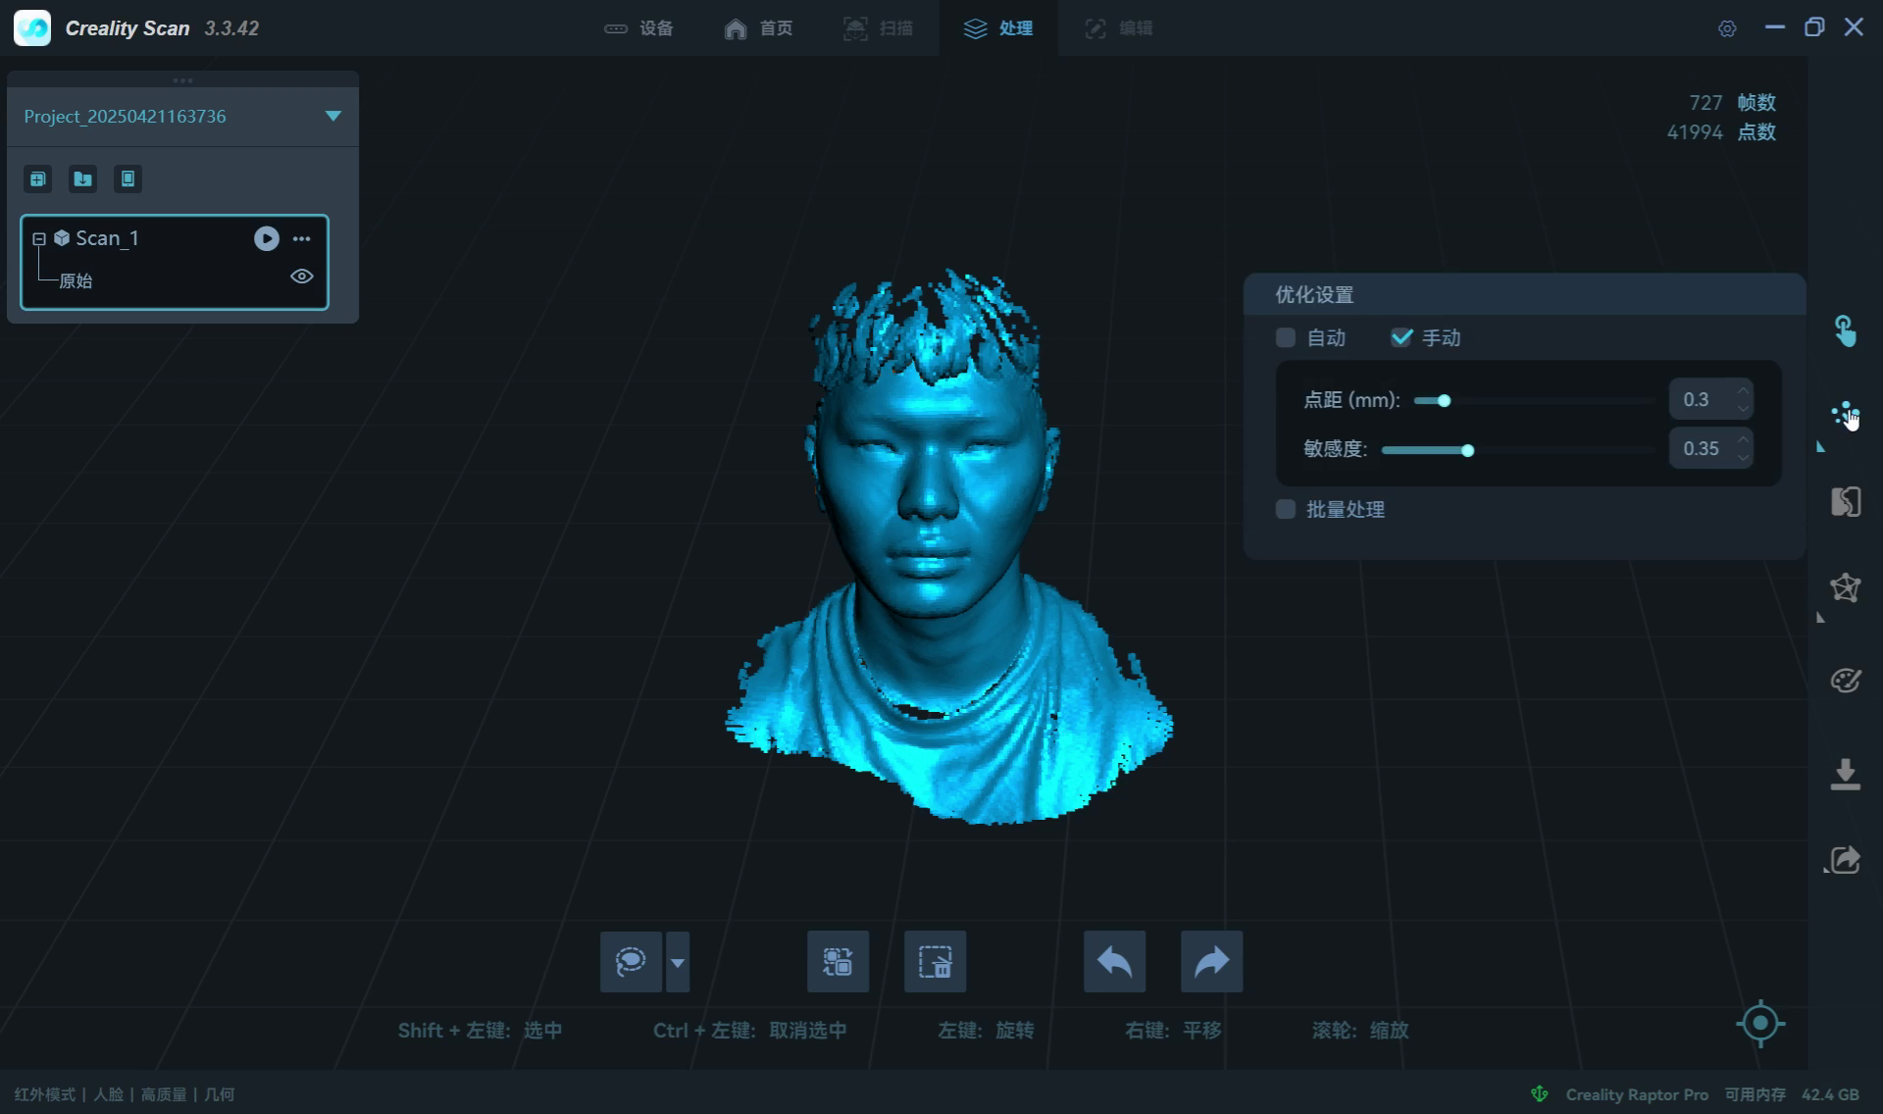Enable the 自动 optimization checkbox

[1286, 338]
